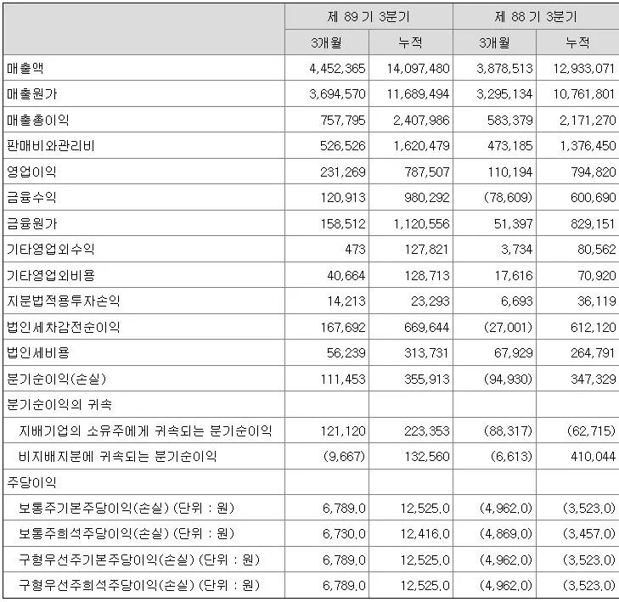
Task: Select the value 36,119
Action: (x=596, y=301)
